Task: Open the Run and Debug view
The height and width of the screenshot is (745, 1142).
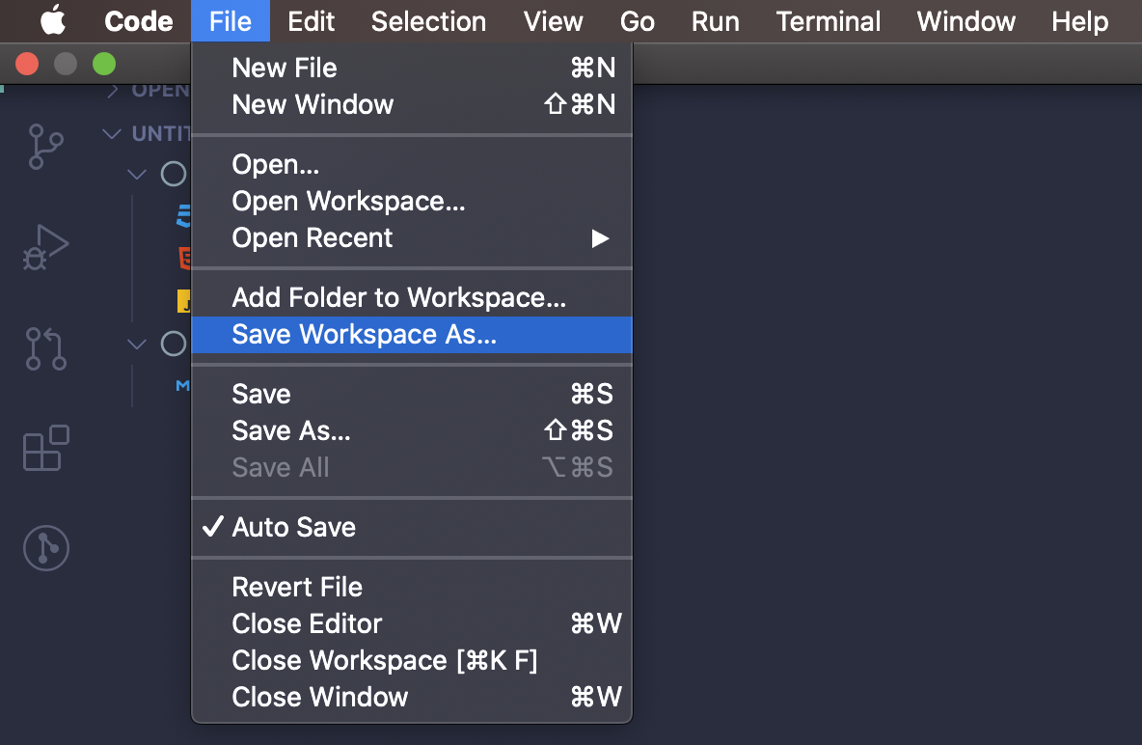Action: click(x=45, y=247)
